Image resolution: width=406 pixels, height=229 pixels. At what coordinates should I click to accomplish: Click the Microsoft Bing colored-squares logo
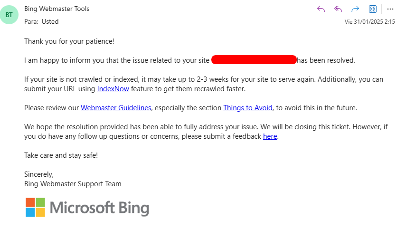click(35, 208)
